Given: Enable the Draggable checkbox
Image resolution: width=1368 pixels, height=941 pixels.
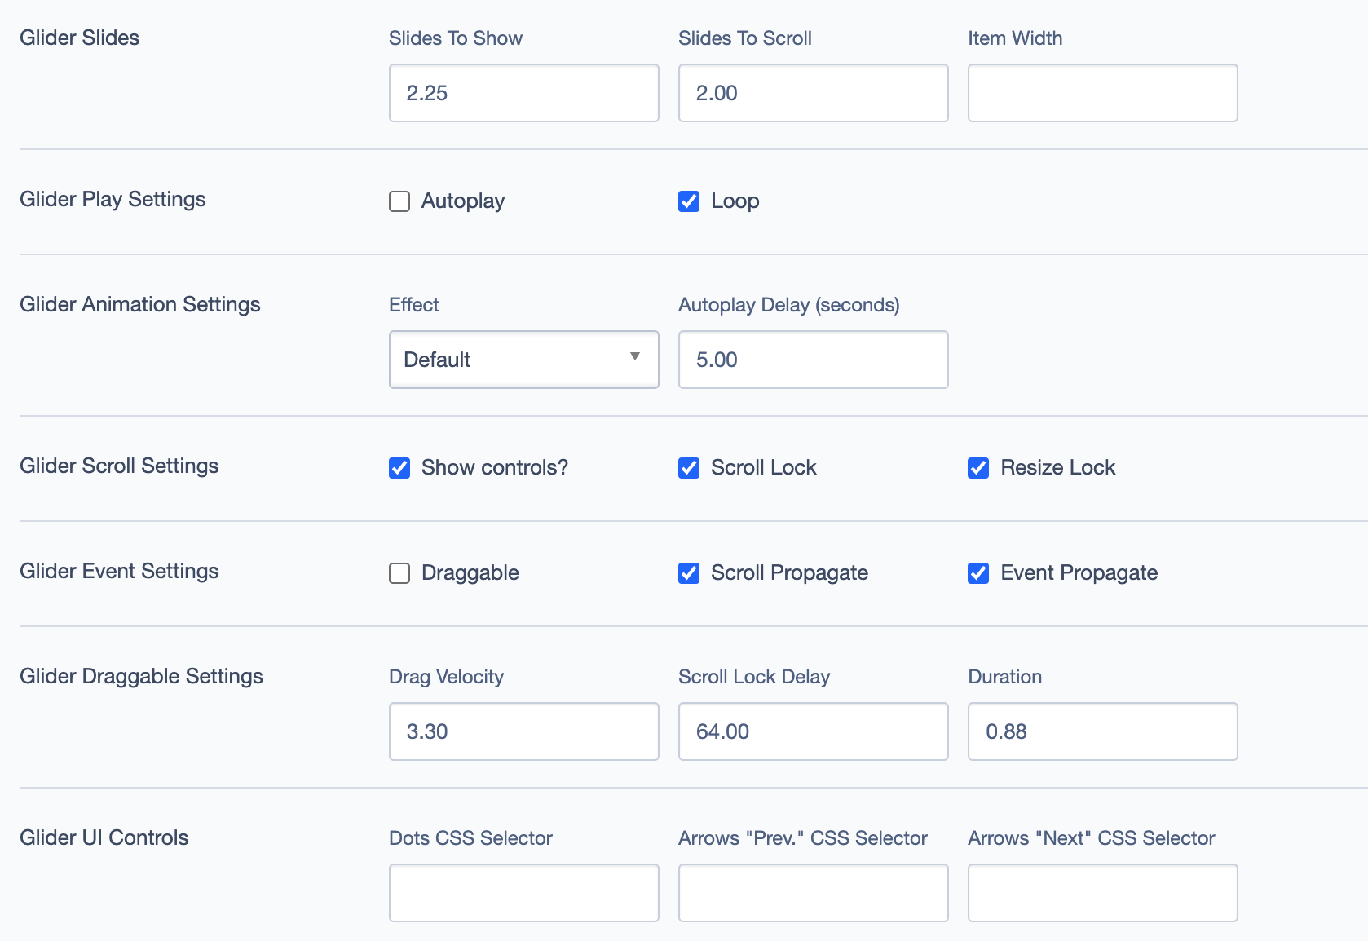Looking at the screenshot, I should pos(399,573).
